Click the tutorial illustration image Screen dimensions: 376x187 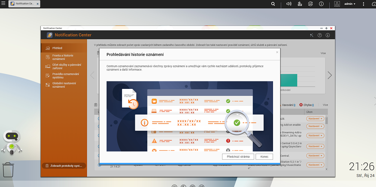tap(190, 116)
